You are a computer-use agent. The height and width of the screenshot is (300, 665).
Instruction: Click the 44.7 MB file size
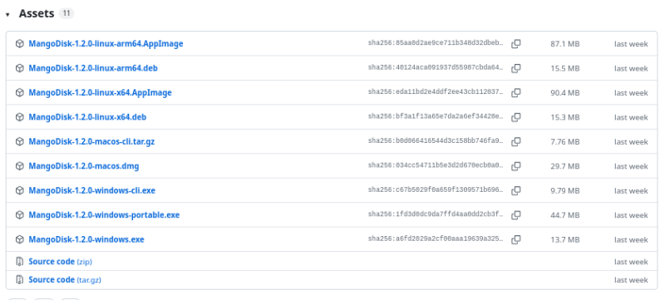(x=565, y=215)
